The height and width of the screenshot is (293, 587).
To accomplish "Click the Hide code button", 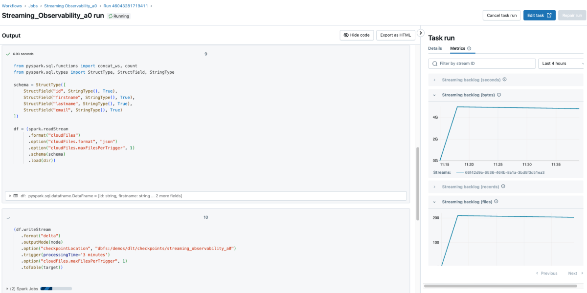I will pos(357,35).
